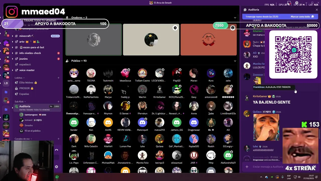Open Lic. Pepo's avatar
This screenshot has width=321, height=181.
(74, 155)
